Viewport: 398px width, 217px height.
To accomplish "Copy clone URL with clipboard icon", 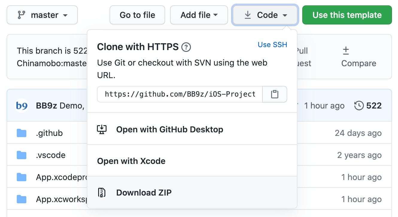I will pyautogui.click(x=275, y=94).
